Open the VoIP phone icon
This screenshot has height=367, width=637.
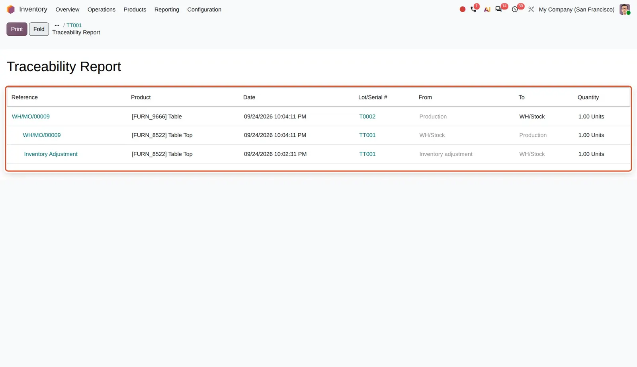tap(473, 9)
